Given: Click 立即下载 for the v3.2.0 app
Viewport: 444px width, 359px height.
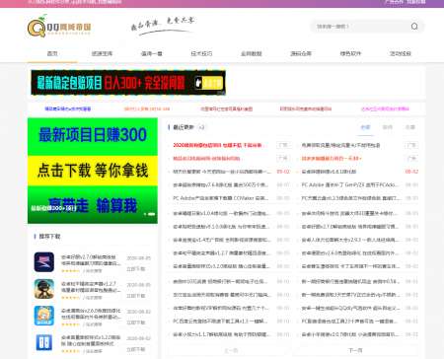Looking at the screenshot, I should pyautogui.click(x=136, y=349).
